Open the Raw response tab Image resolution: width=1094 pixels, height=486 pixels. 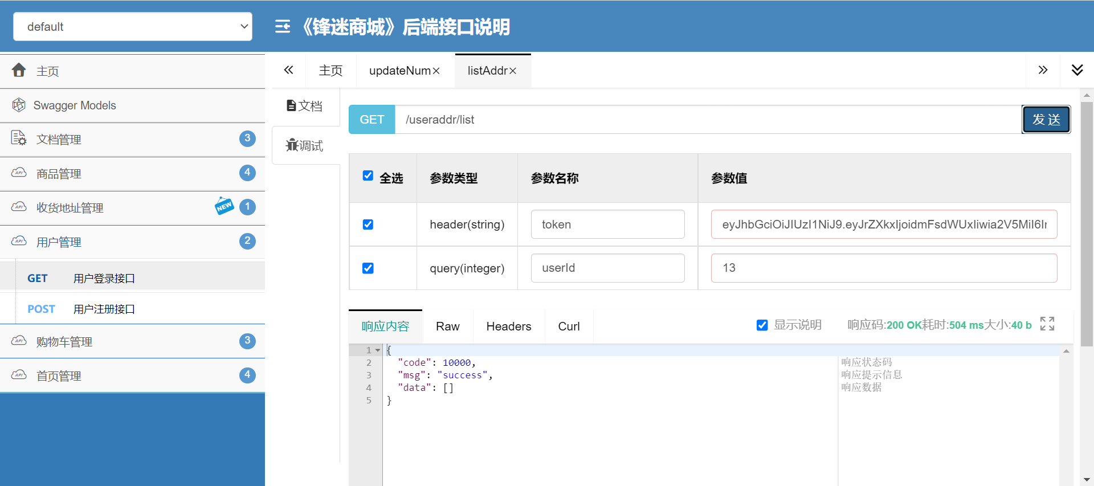coord(448,326)
